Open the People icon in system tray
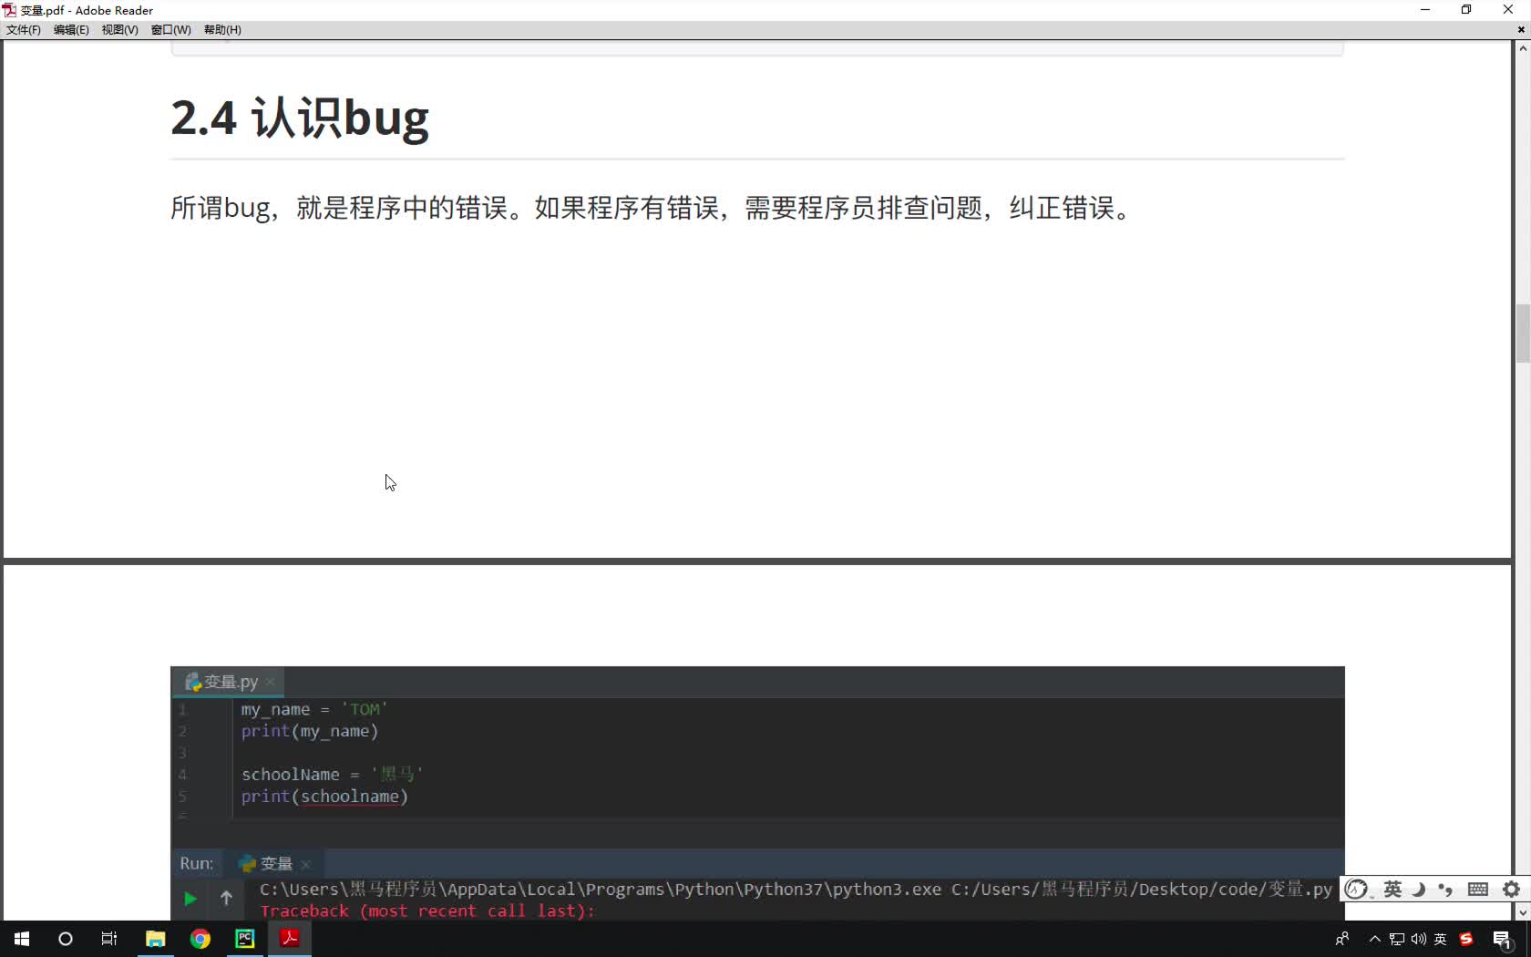 [x=1342, y=939]
